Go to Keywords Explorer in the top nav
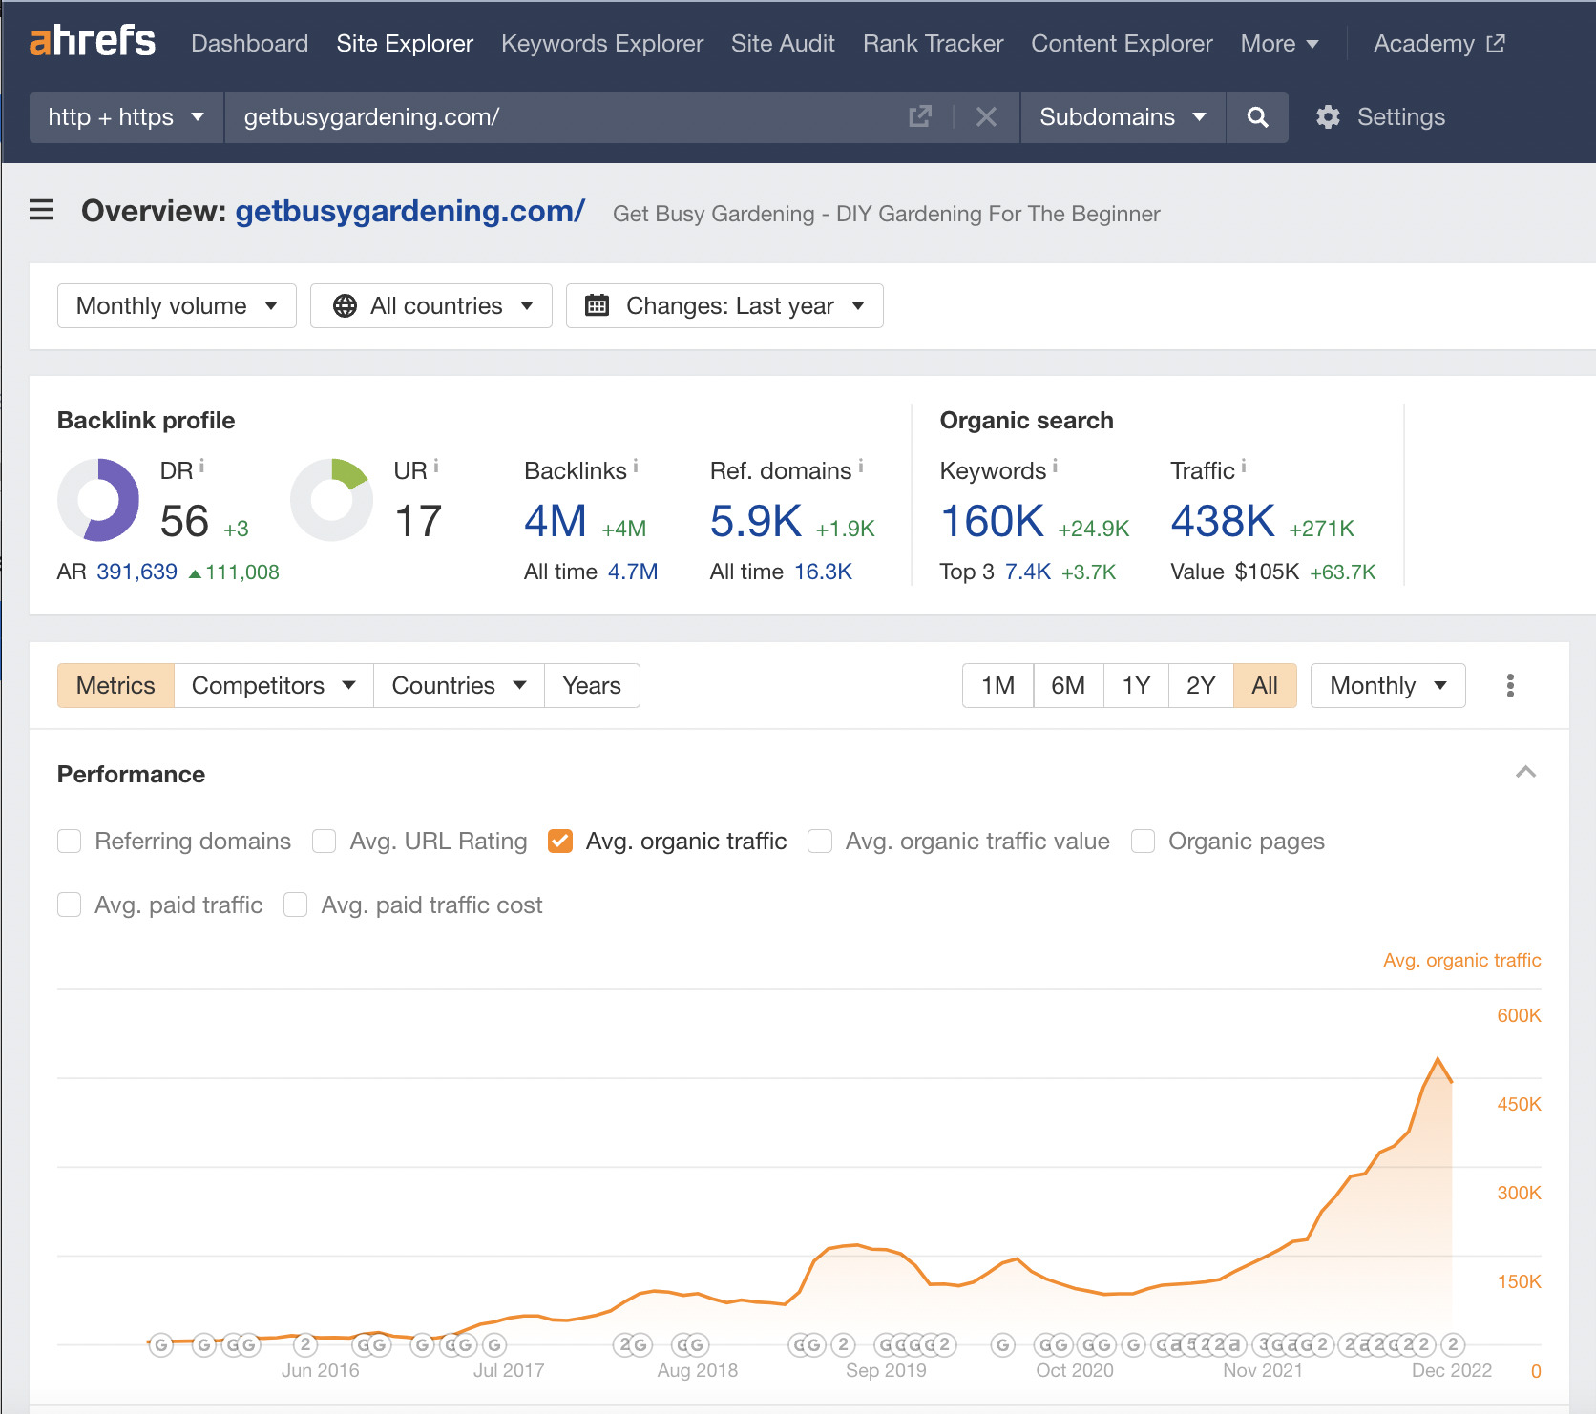This screenshot has width=1596, height=1414. pyautogui.click(x=601, y=44)
